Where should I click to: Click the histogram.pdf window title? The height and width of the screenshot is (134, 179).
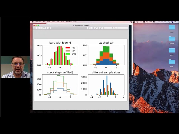81,25
